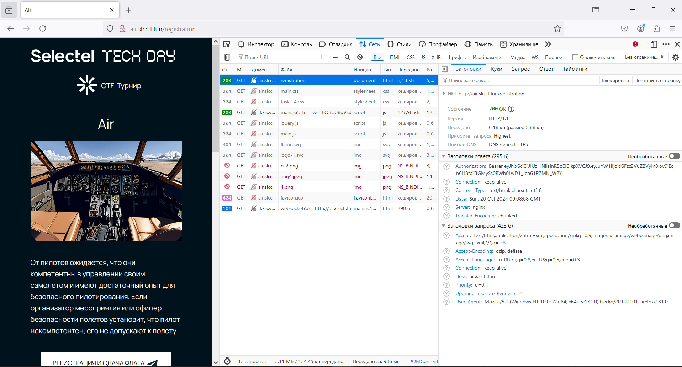Image resolution: width=682 pixels, height=367 pixels.
Task: Select the jquery.js request row
Action: click(328, 123)
